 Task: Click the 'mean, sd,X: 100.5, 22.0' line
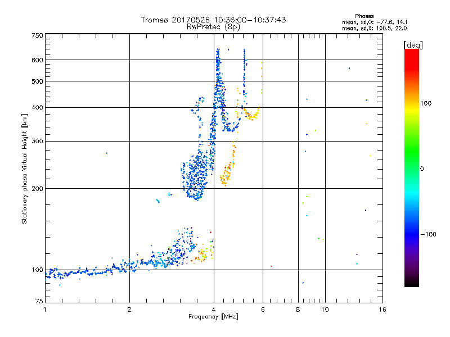point(374,28)
